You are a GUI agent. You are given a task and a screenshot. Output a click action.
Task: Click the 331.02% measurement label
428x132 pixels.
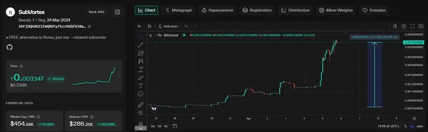[x=375, y=37]
